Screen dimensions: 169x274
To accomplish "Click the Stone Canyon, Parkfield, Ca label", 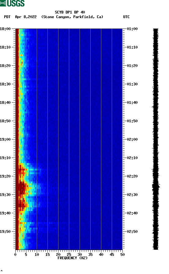I will (x=72, y=17).
